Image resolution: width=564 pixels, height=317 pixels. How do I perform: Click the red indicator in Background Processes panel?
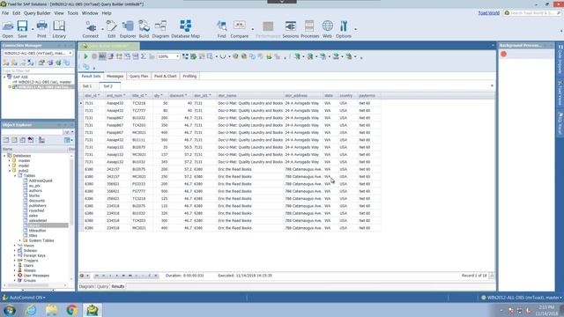(x=503, y=55)
